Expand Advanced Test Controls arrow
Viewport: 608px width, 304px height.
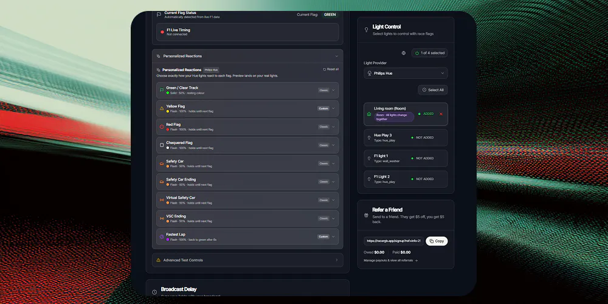(337, 260)
